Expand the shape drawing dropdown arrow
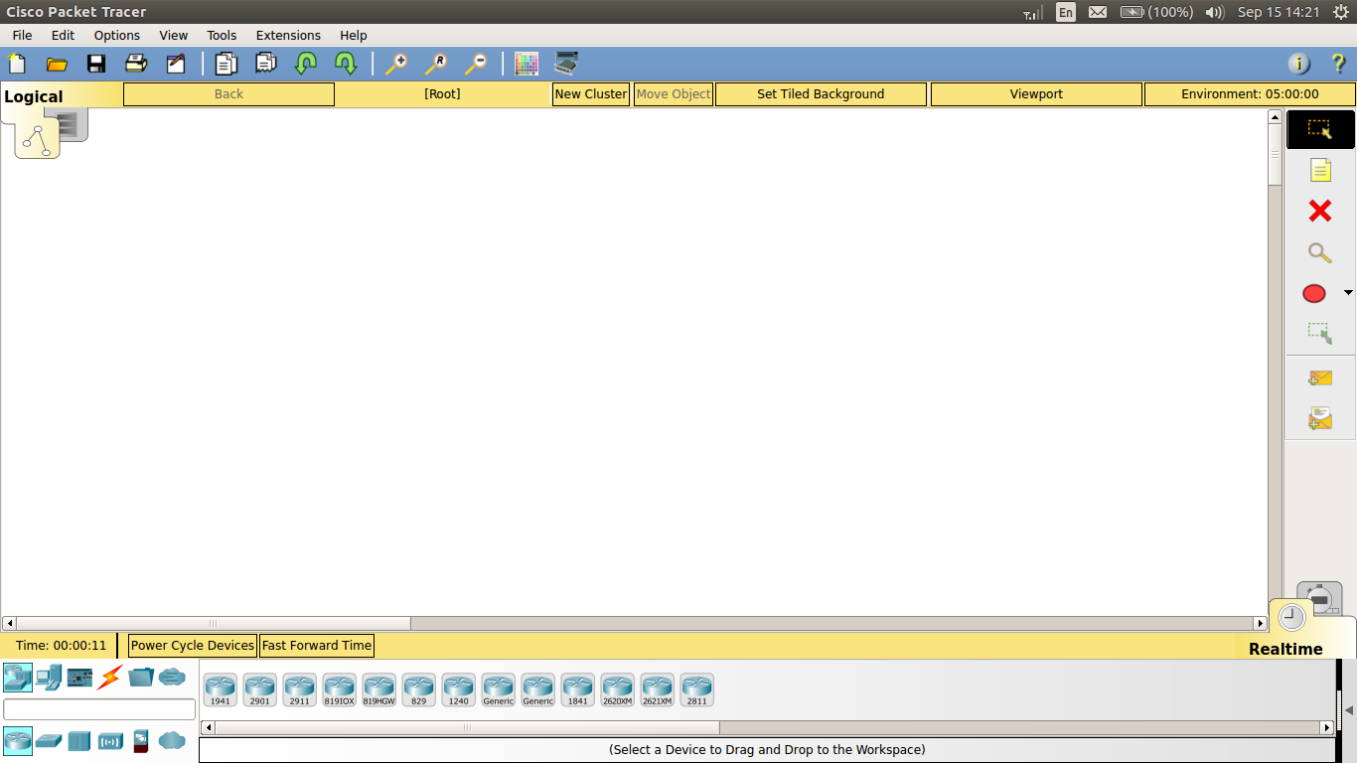Image resolution: width=1357 pixels, height=763 pixels. 1348,293
